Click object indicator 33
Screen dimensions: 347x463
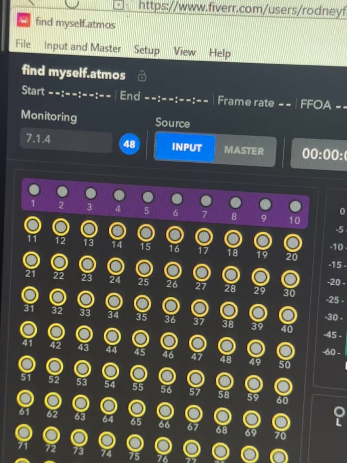pyautogui.click(x=86, y=299)
